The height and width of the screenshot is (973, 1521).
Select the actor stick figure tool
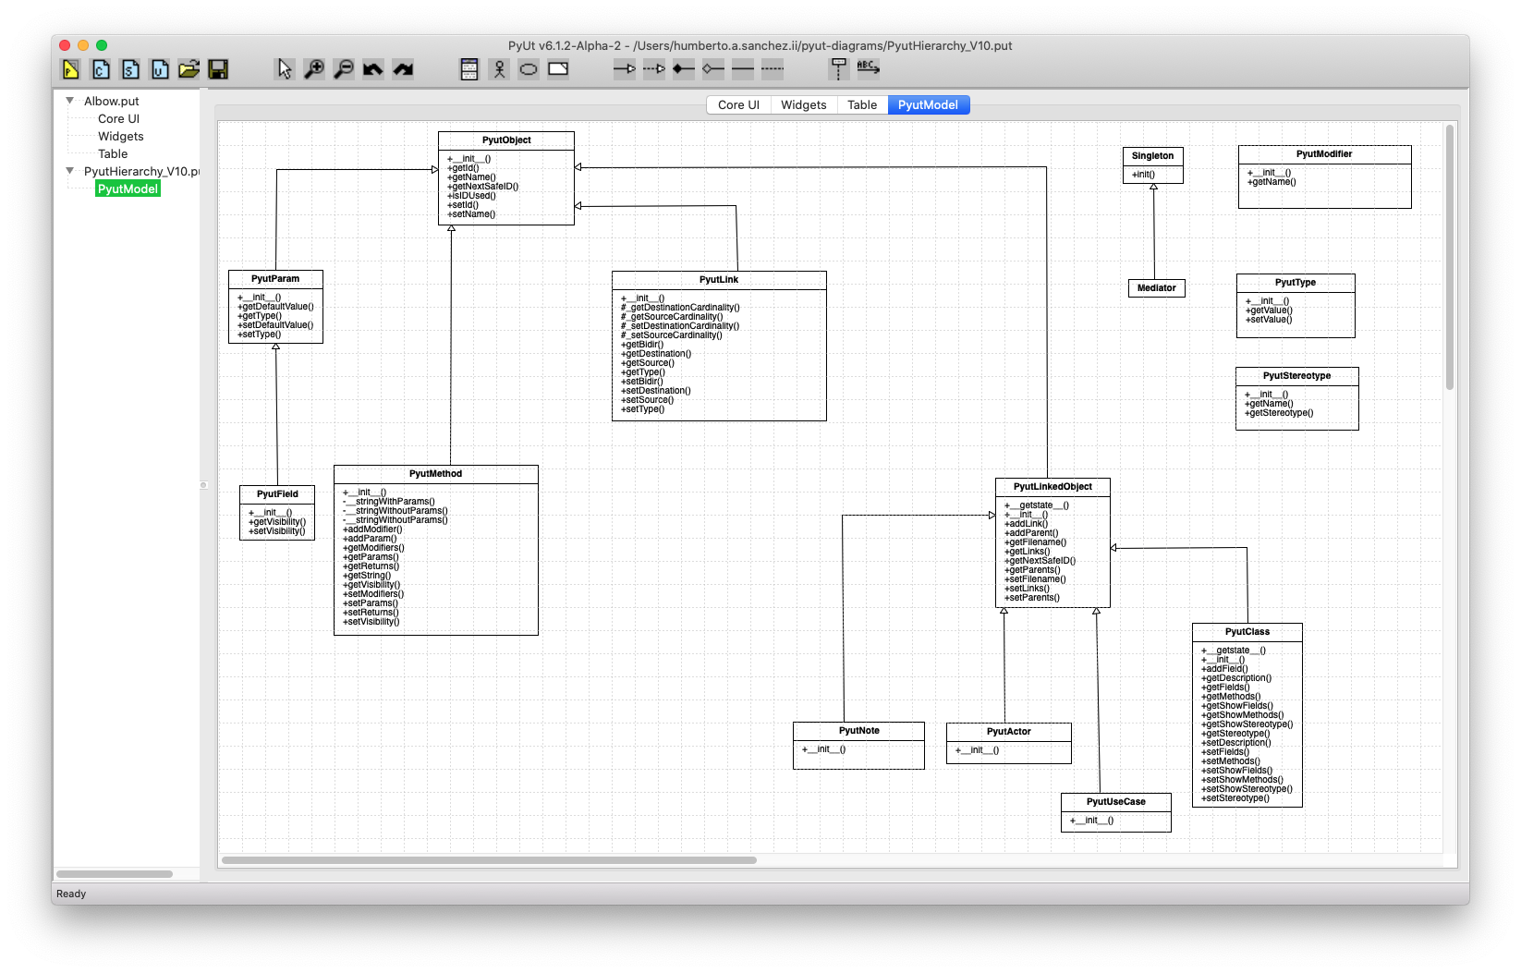[499, 69]
